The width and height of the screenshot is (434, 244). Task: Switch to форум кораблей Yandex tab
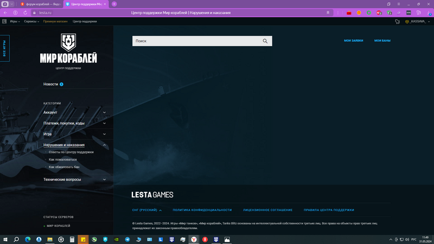[x=41, y=4]
